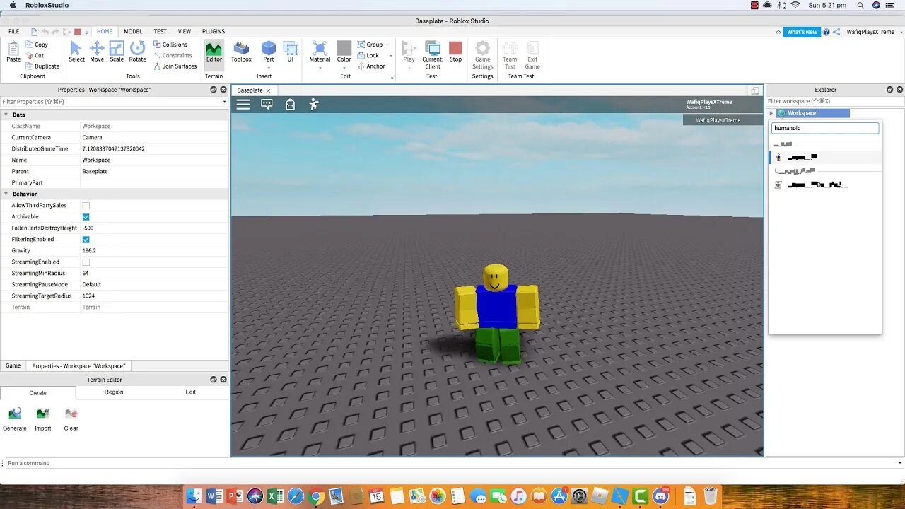Collapse the Data properties section
Viewport: 905px width, 509px height.
tap(6, 115)
